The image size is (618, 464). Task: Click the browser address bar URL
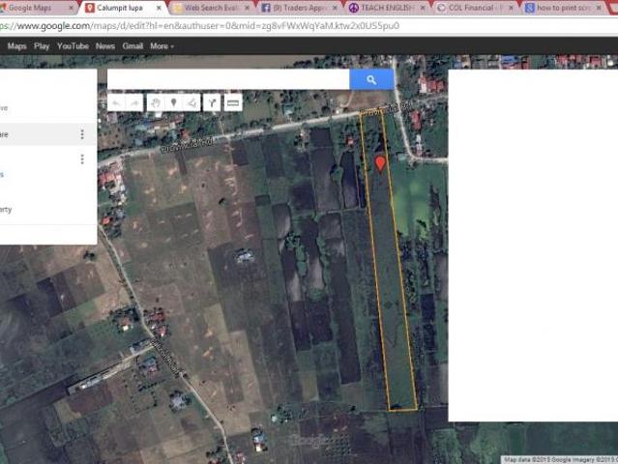[x=200, y=26]
